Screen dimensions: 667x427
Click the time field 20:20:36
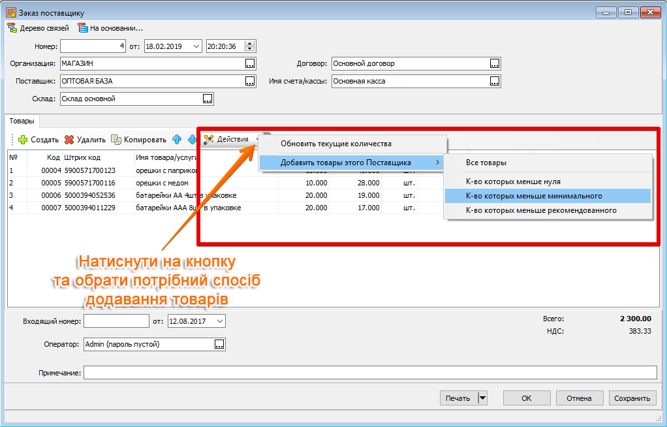point(226,46)
